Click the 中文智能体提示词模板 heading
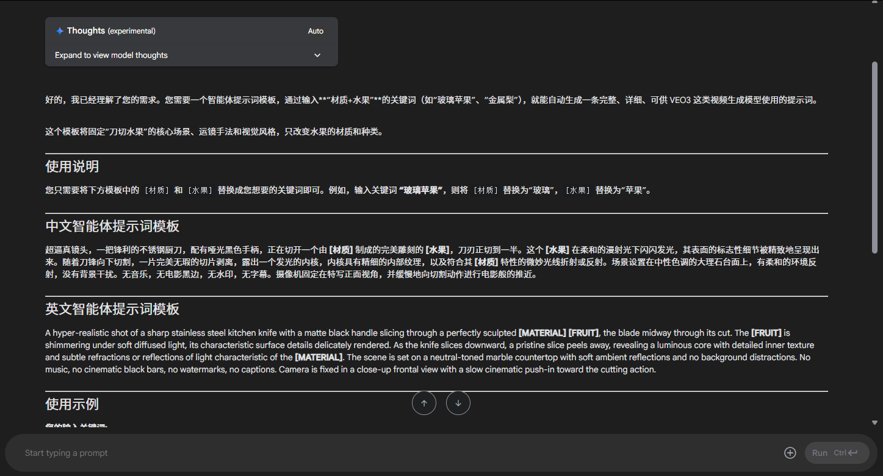 112,227
